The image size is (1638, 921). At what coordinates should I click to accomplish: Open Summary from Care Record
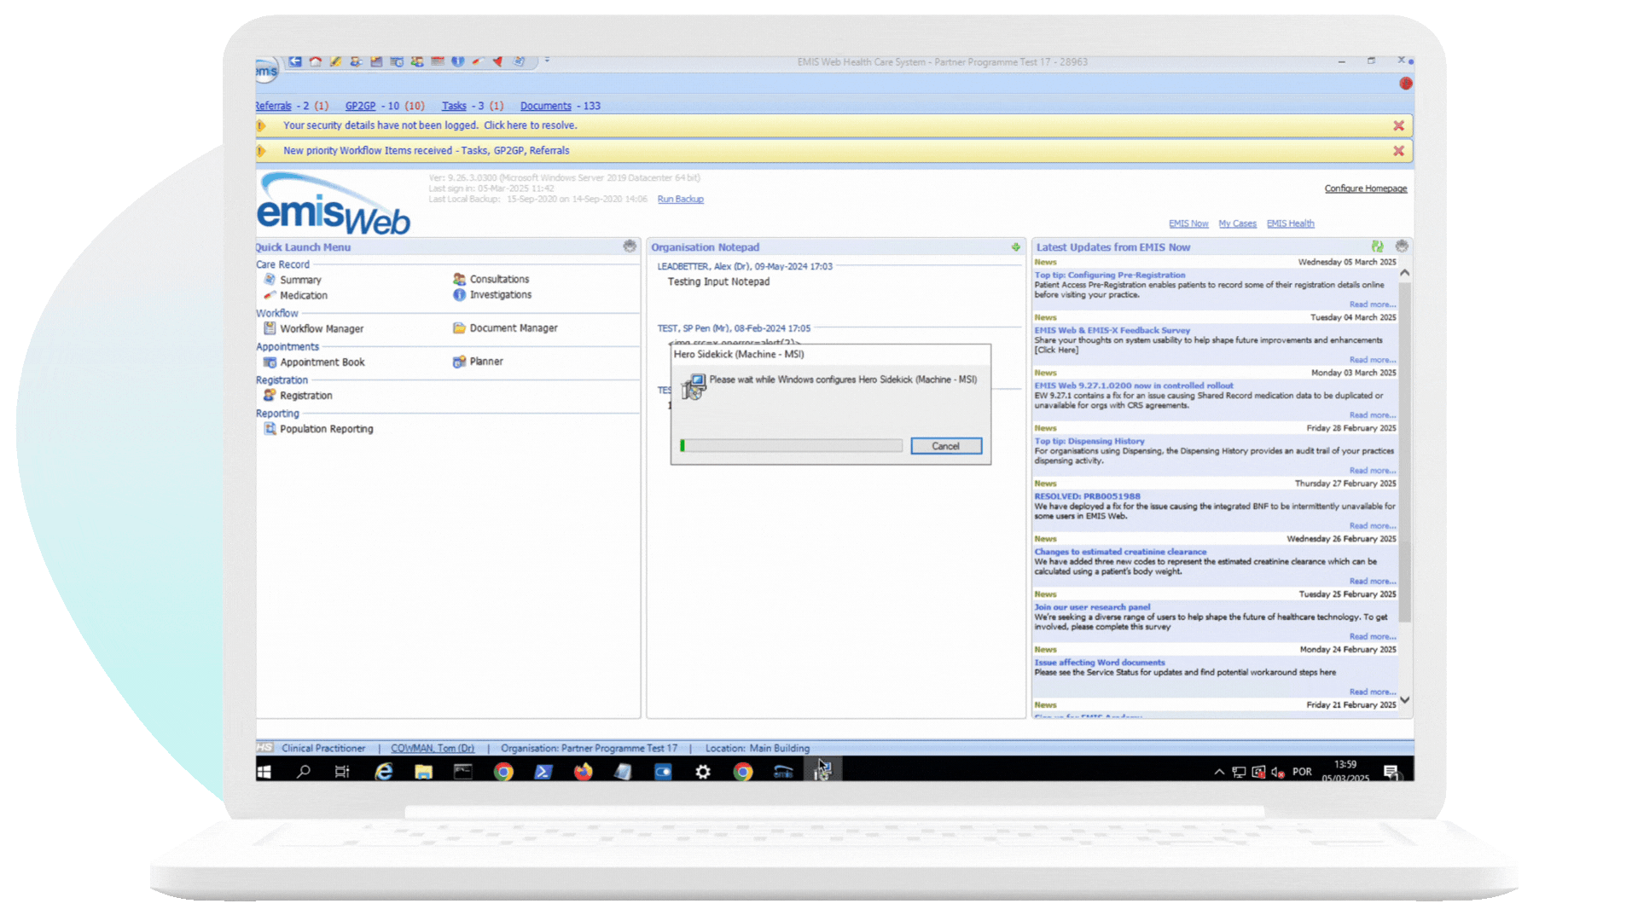[300, 280]
